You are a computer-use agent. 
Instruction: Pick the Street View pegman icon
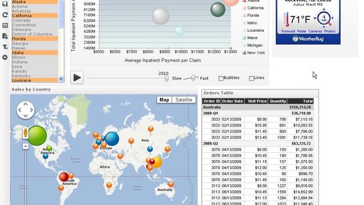tap(25, 133)
